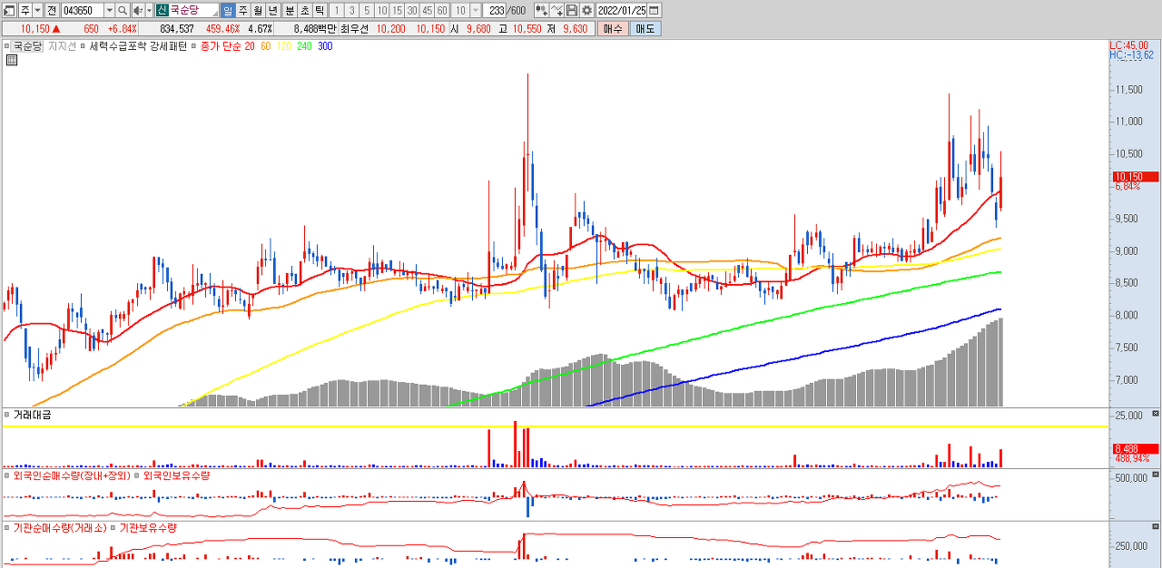Click the 지지선 support line legend

click(x=62, y=45)
